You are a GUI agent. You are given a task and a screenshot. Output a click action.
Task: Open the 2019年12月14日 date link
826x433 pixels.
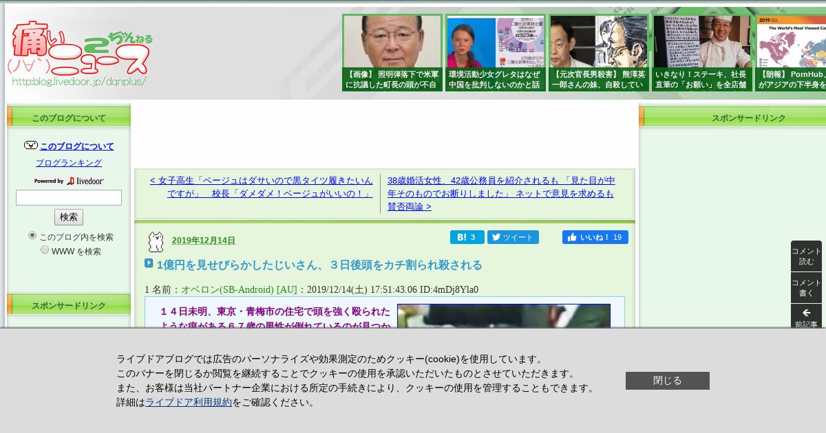click(x=204, y=241)
